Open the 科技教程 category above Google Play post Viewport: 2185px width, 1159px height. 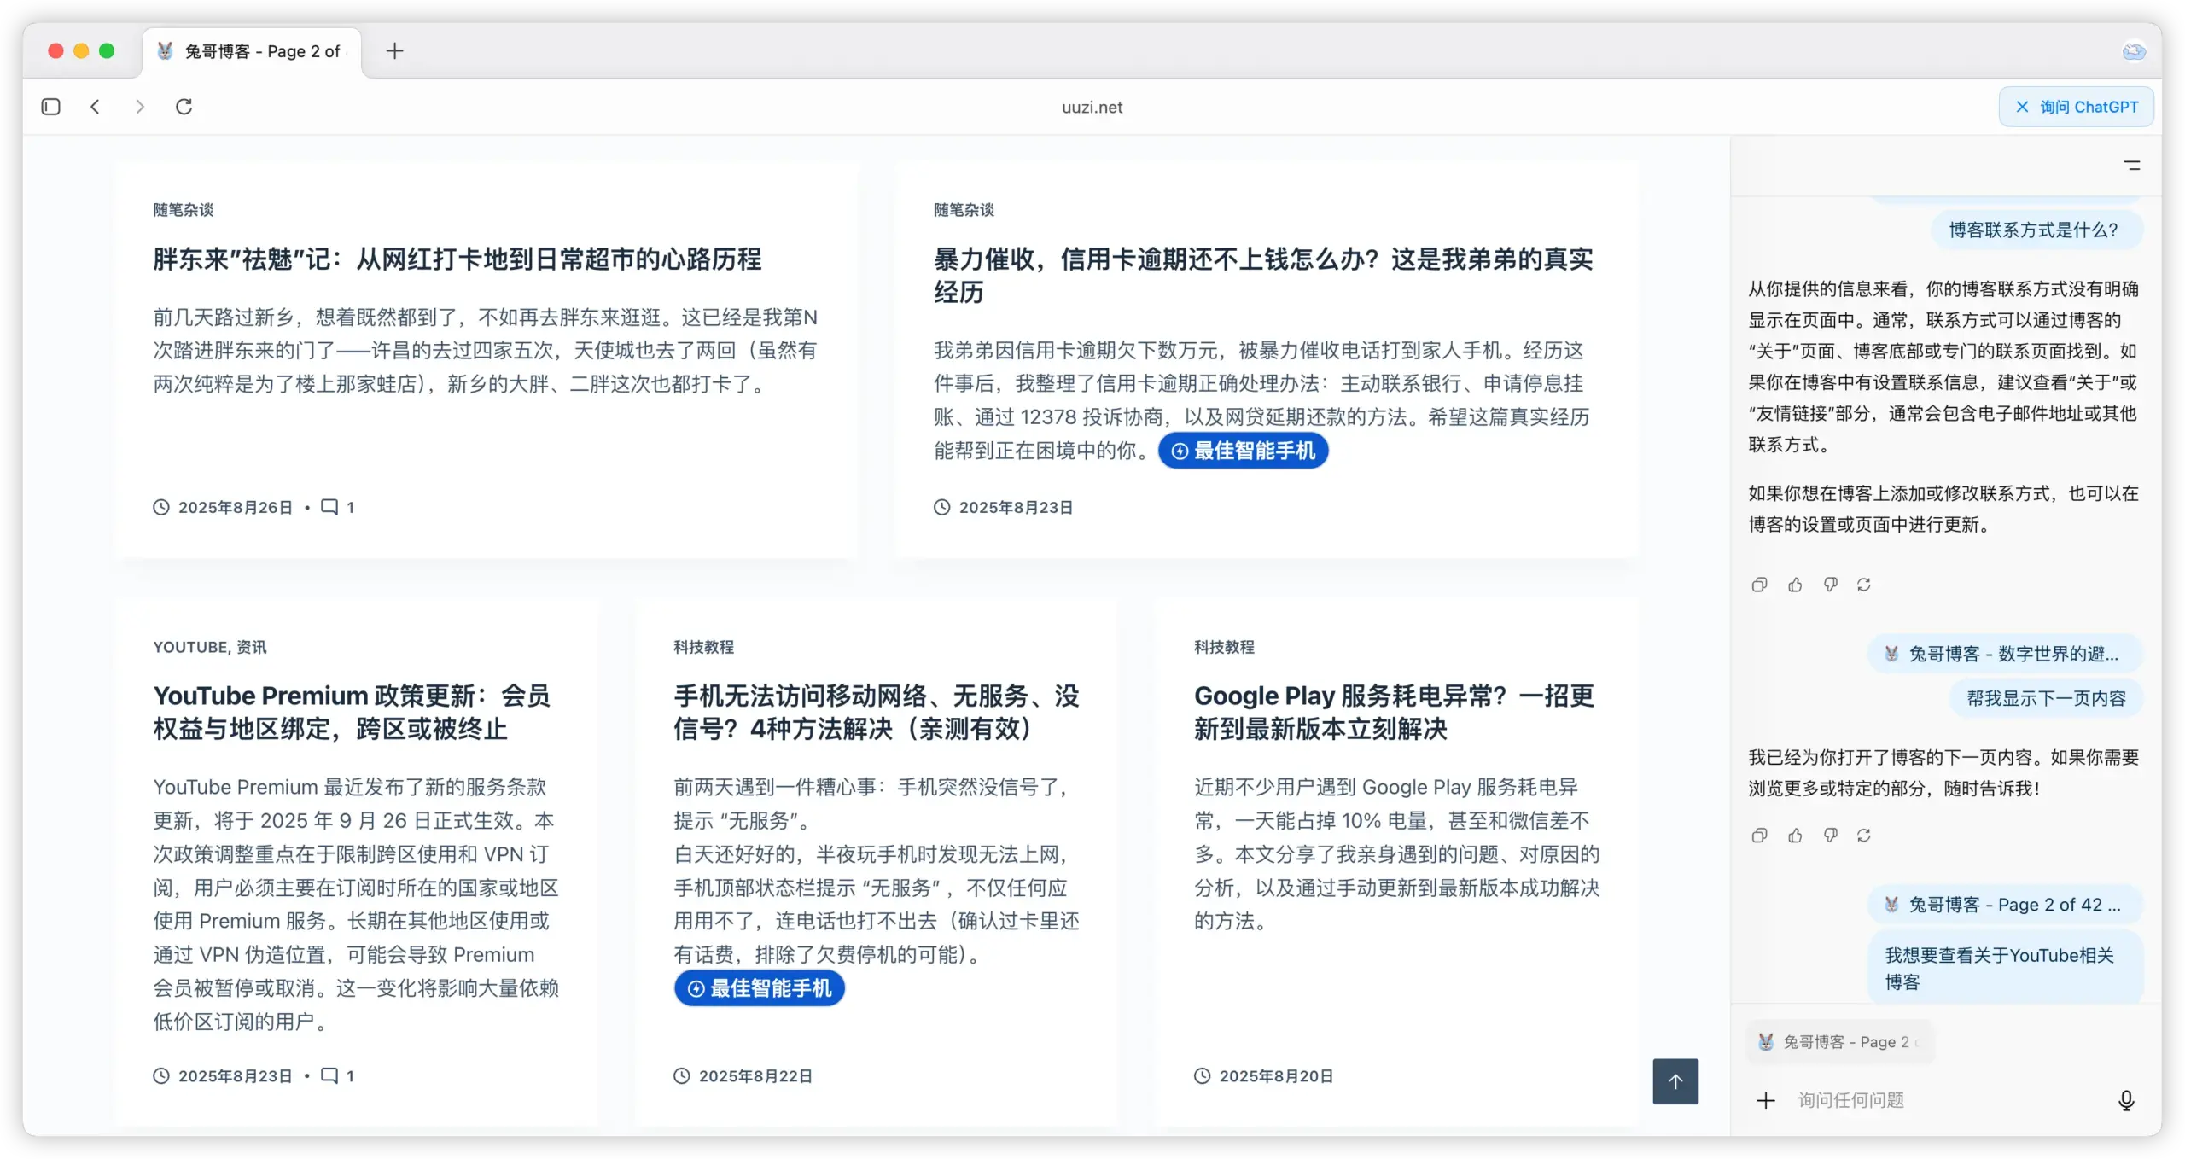[x=1224, y=647]
